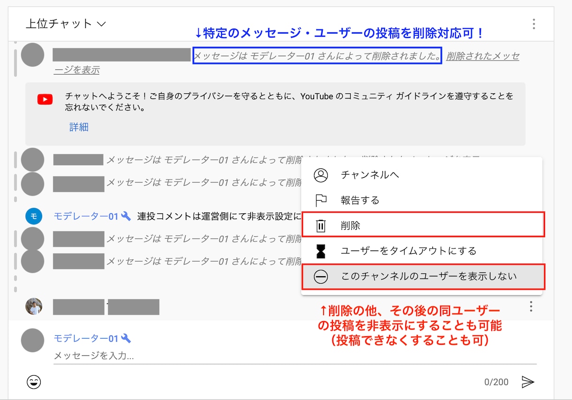Image resolution: width=572 pixels, height=400 pixels.
Task: Click the photo avatar of last commenter
Action: (34, 306)
